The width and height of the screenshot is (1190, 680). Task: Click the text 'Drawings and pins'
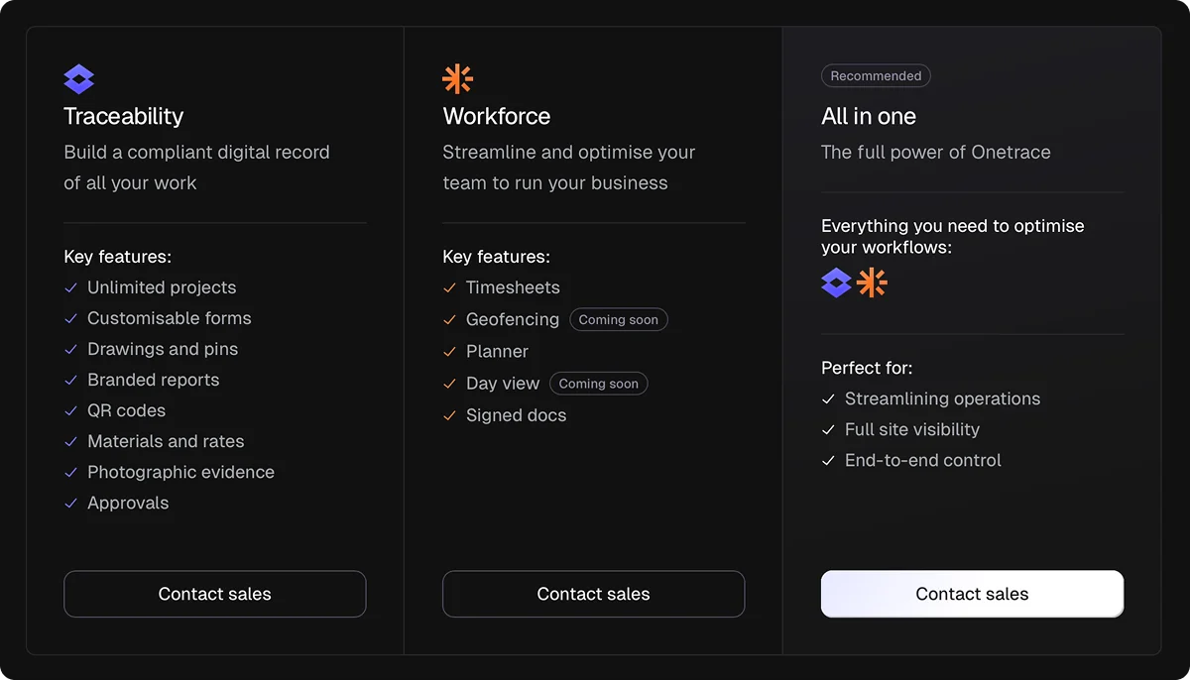(163, 349)
